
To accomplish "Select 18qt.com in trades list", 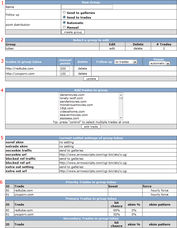I will (67, 108).
